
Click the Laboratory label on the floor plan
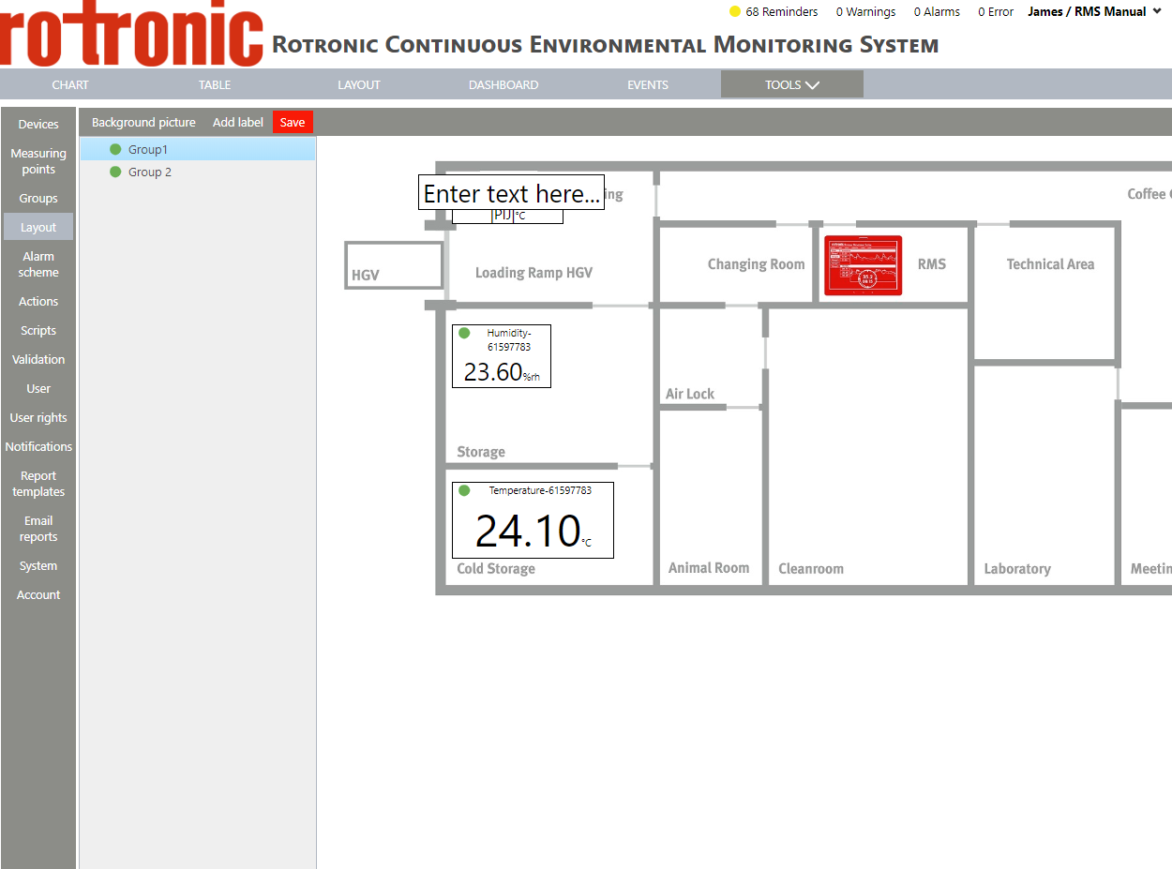pyautogui.click(x=1017, y=569)
